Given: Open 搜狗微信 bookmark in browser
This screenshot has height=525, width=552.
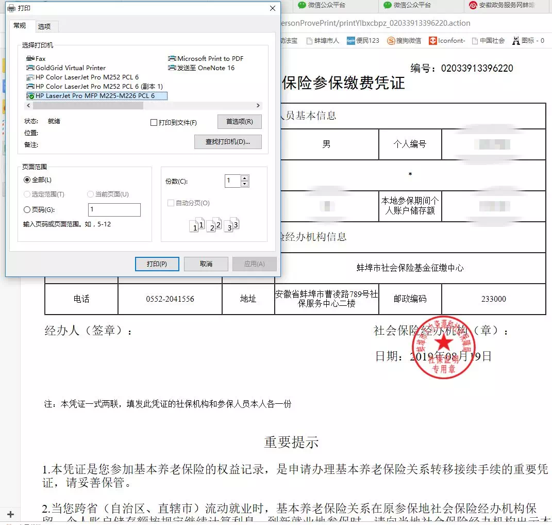Looking at the screenshot, I should 404,41.
